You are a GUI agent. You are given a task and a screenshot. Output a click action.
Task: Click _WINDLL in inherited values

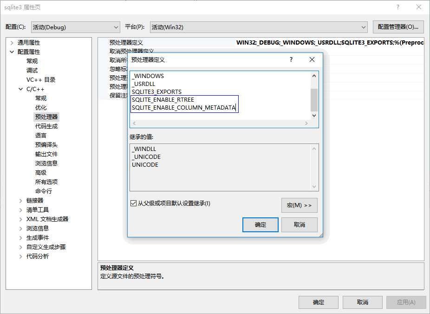click(x=144, y=149)
